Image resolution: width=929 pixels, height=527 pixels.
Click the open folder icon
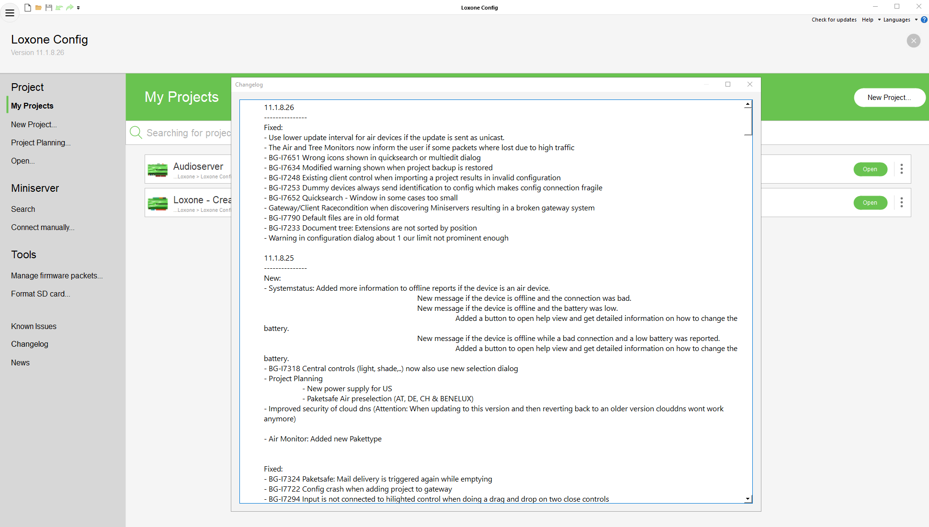pos(38,8)
